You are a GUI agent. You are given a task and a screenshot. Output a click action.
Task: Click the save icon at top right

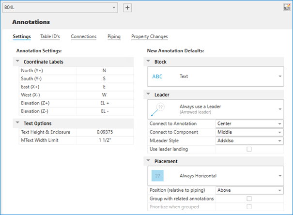pos(286,7)
